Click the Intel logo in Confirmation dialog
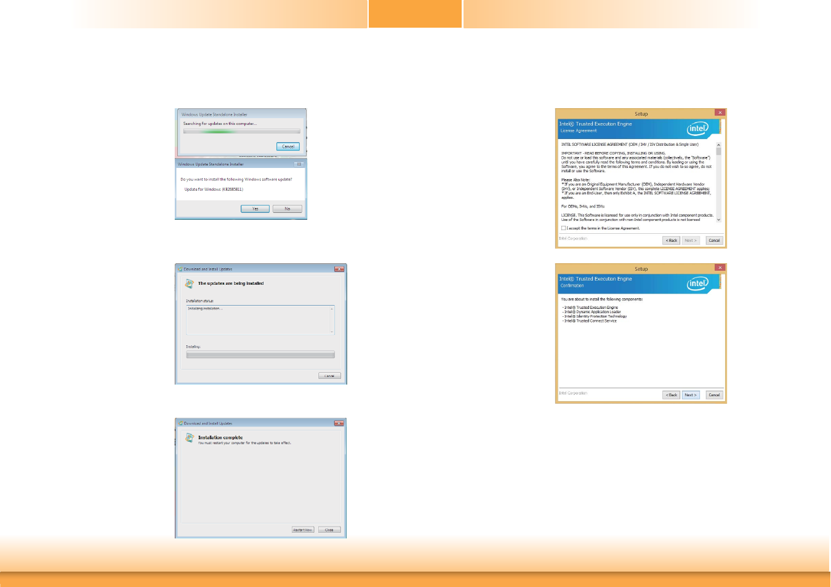 [697, 283]
